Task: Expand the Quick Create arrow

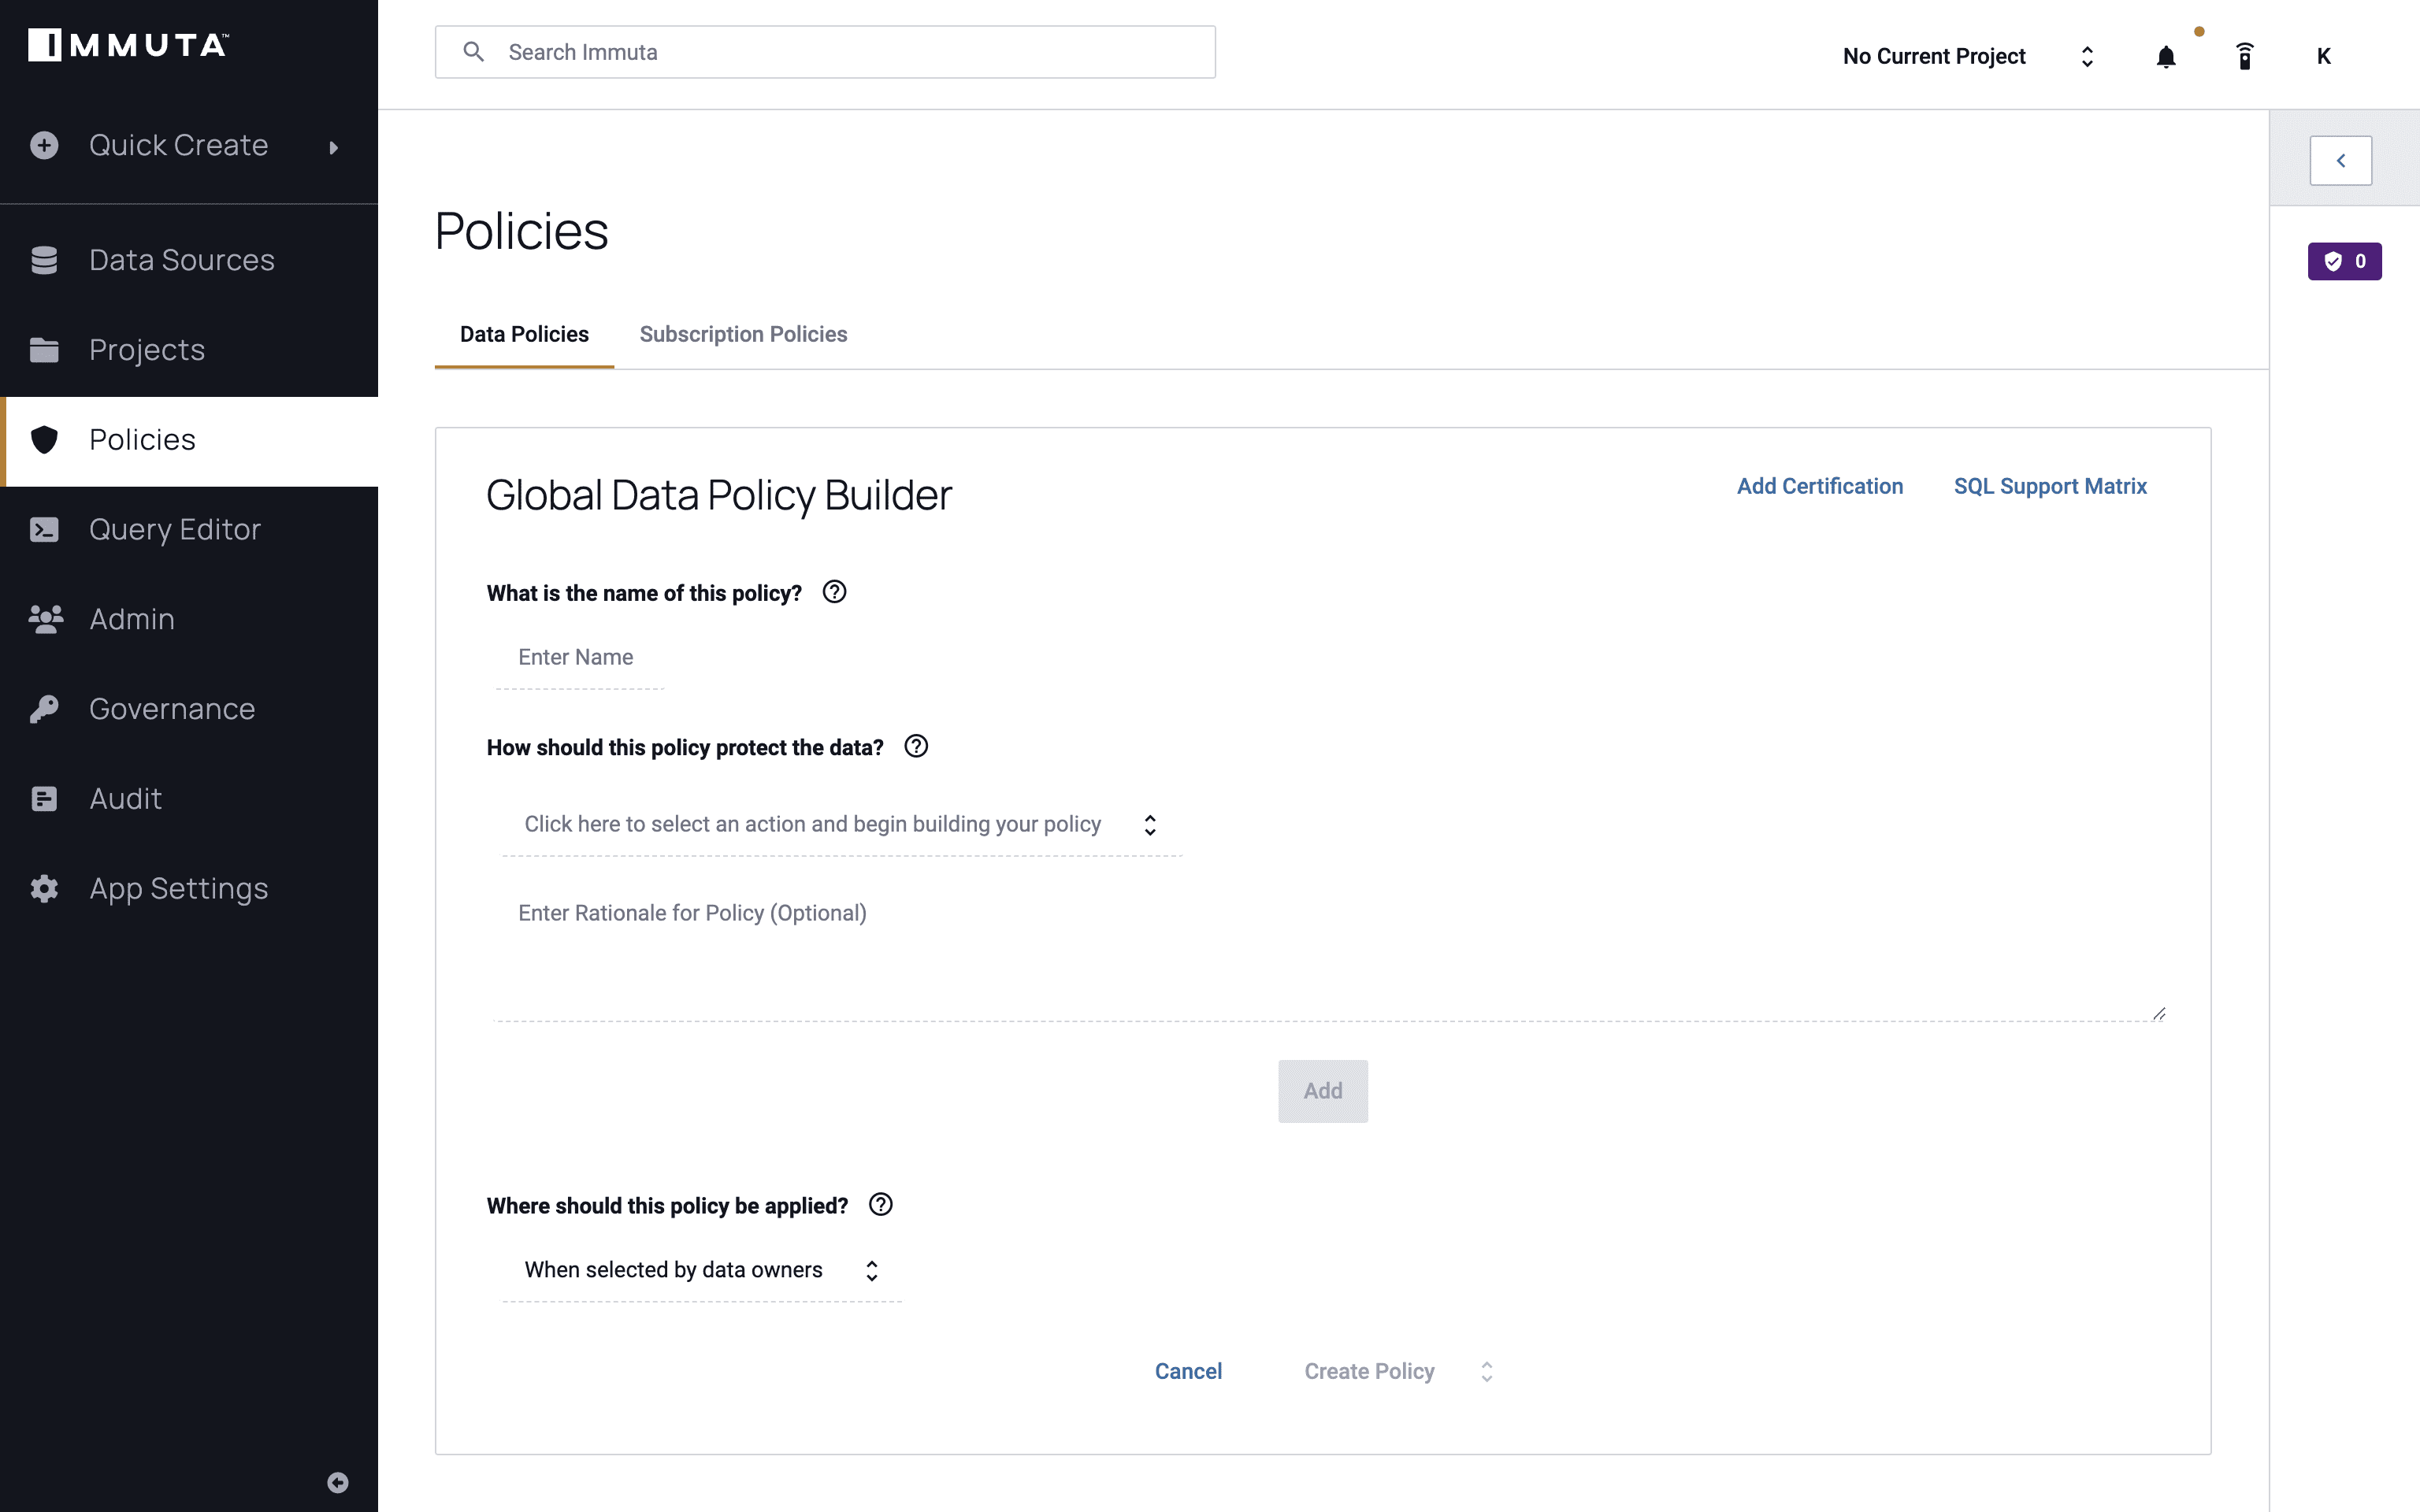Action: click(334, 147)
